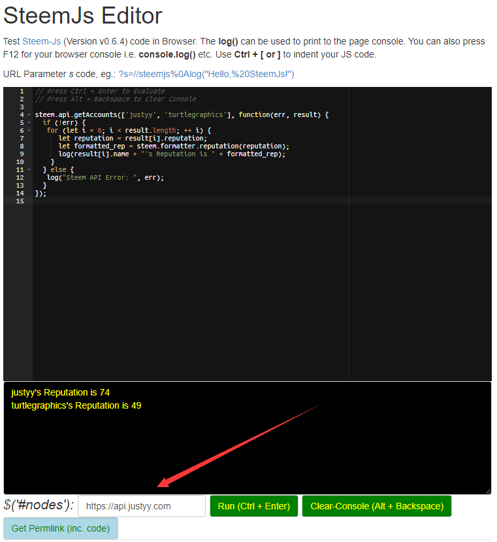The height and width of the screenshot is (542, 497).
Task: Collapse the else block fold on line 11
Action: tap(29, 170)
